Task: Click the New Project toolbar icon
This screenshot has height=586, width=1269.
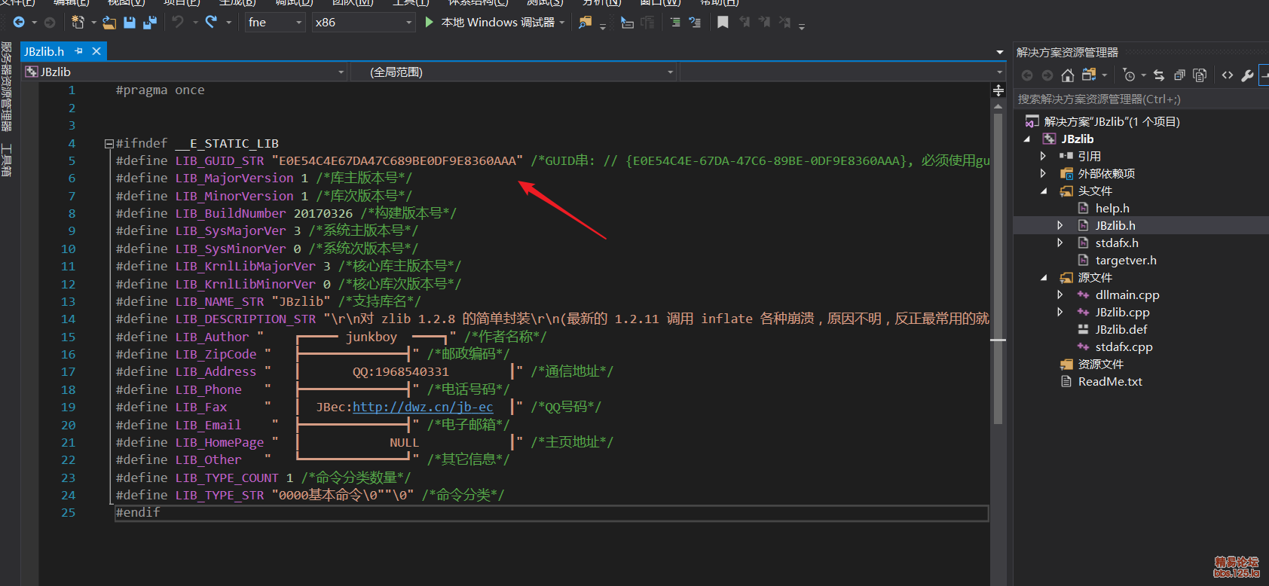Action: click(77, 23)
